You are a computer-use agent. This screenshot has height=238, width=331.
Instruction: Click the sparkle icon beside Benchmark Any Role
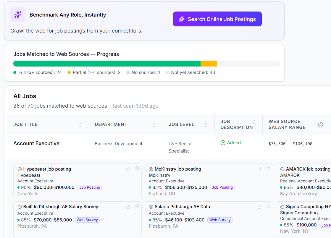(x=18, y=15)
